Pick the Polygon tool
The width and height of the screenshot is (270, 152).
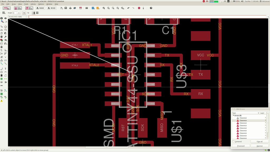pyautogui.click(x=6, y=75)
